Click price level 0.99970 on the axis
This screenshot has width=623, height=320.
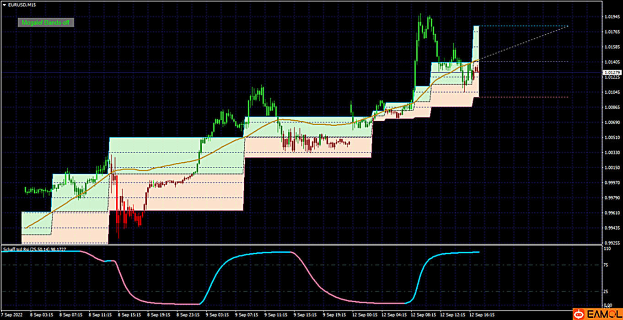coord(612,182)
